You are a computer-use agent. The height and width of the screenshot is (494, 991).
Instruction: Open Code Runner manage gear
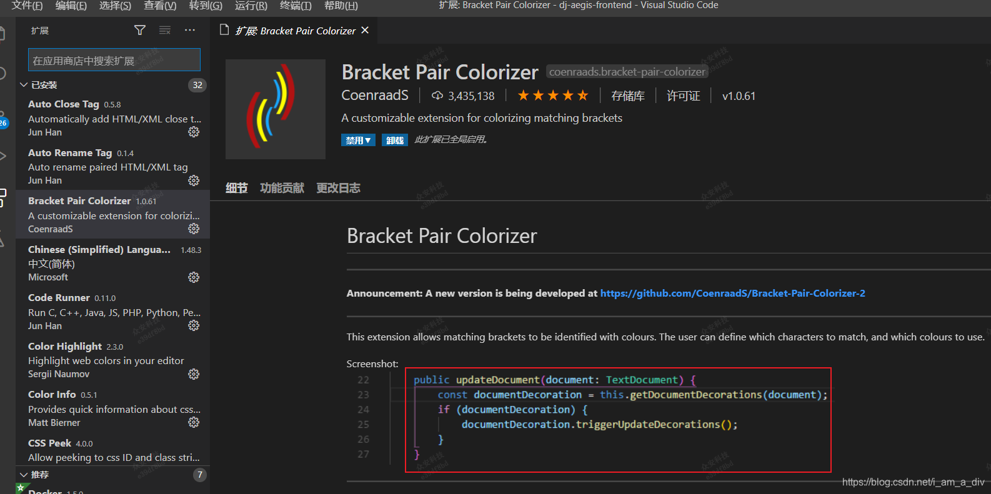194,325
